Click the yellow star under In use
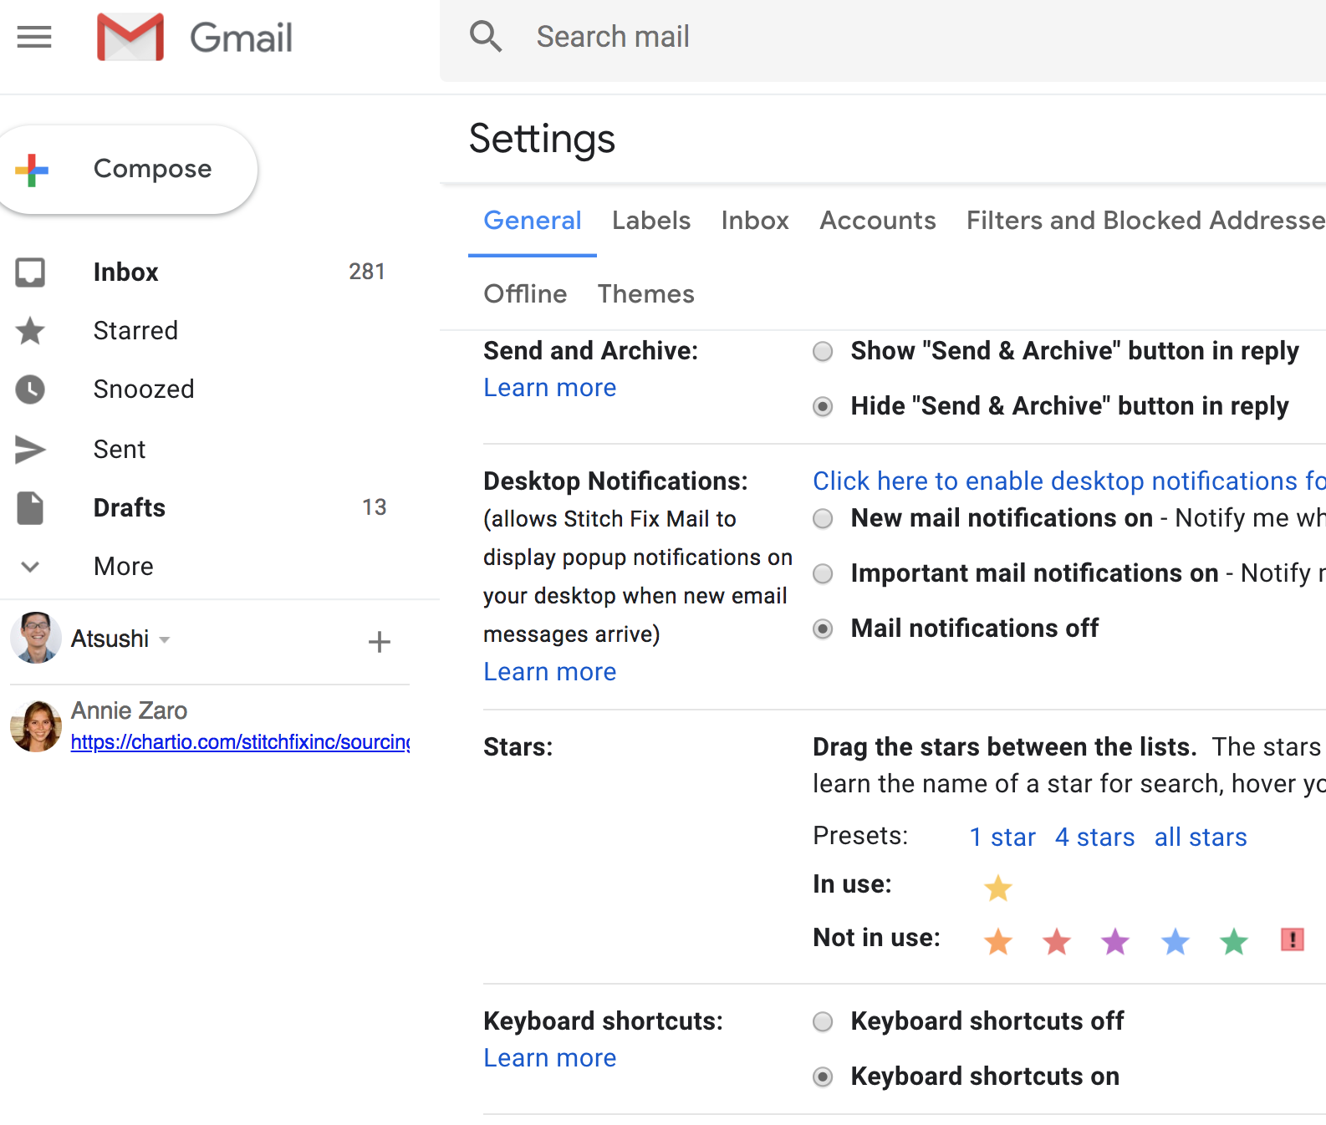The image size is (1326, 1125). click(997, 888)
